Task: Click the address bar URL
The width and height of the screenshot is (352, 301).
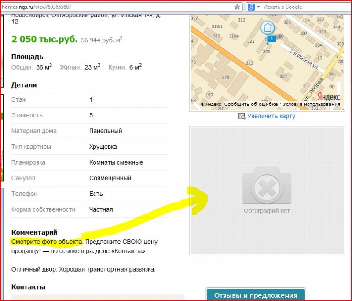Action: 37,7
